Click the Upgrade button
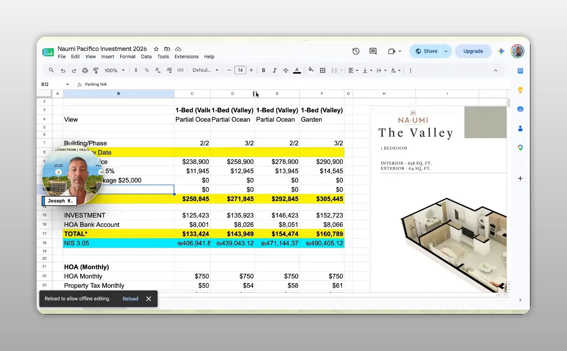This screenshot has height=351, width=567. (x=473, y=51)
